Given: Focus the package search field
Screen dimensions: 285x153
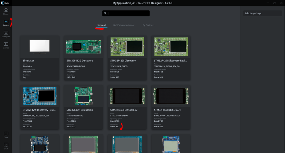Looking at the screenshot, I should pos(126,13).
